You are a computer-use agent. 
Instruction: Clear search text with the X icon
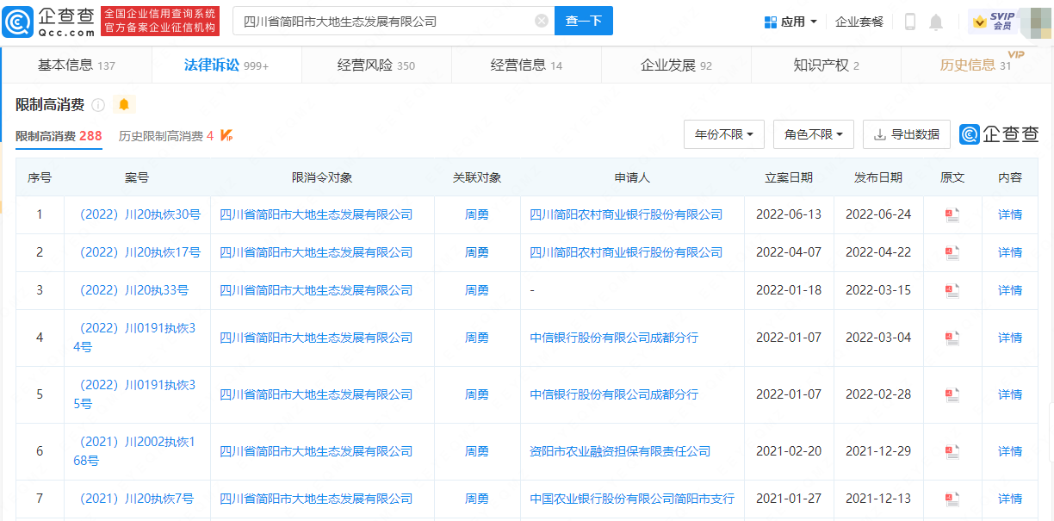541,21
